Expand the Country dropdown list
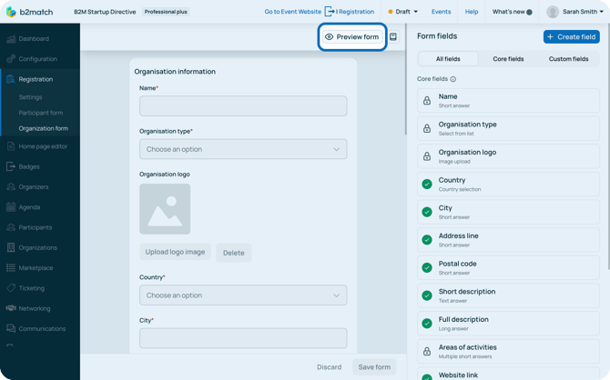610x380 pixels. click(243, 295)
